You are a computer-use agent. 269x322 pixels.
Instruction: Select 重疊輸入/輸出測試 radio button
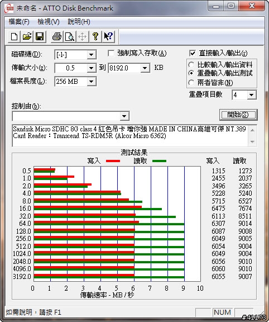click(191, 73)
